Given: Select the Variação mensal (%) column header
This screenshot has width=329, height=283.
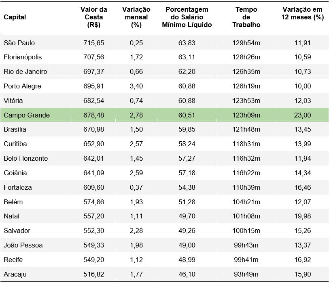Looking at the screenshot, I should [x=136, y=17].
